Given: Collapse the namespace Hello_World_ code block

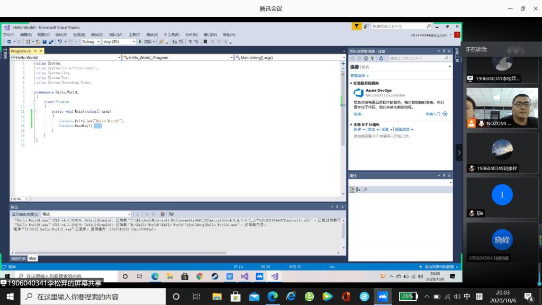Looking at the screenshot, I should (x=34, y=92).
